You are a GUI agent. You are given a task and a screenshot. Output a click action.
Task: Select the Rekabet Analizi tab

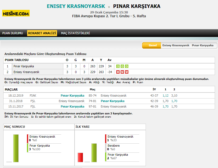(x=42, y=33)
